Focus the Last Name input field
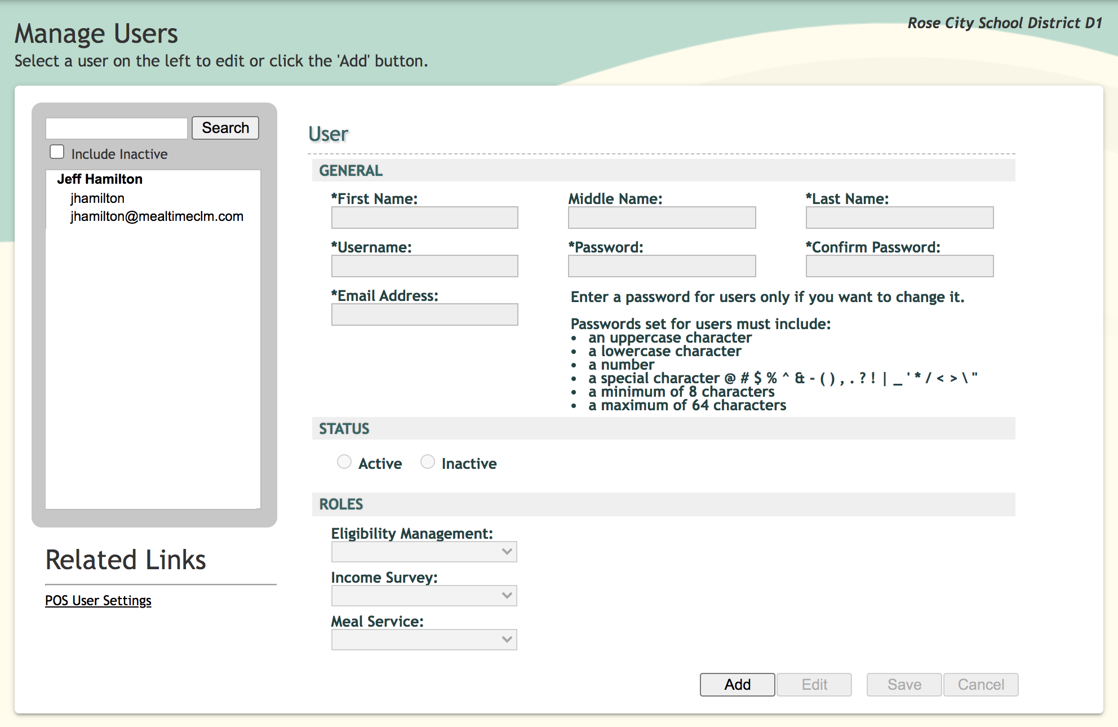This screenshot has width=1118, height=727. (x=899, y=218)
